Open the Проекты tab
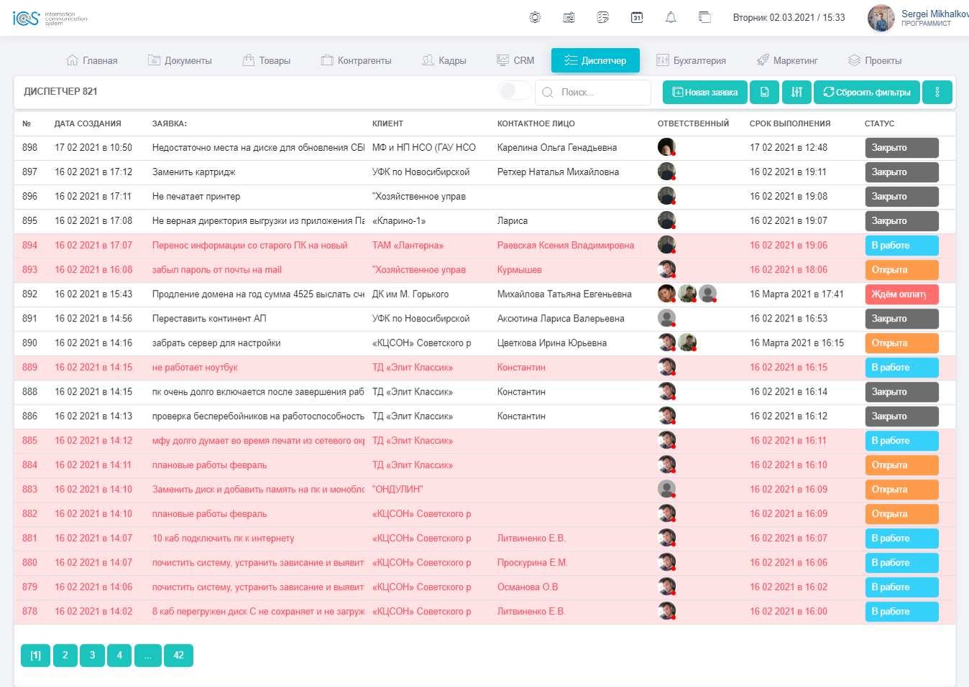The height and width of the screenshot is (687, 969). (875, 61)
